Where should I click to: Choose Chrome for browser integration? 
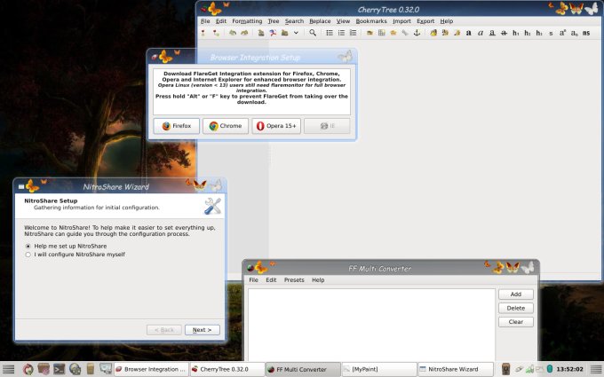pos(226,126)
